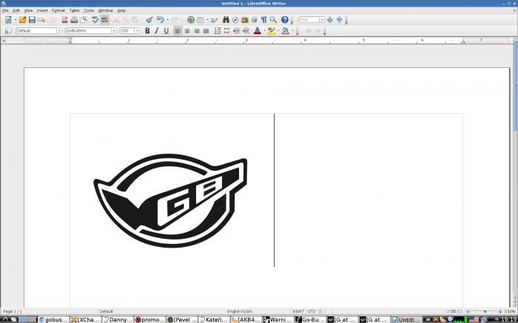Image resolution: width=518 pixels, height=323 pixels.
Task: Save the document with the floppy icon
Action: 32,20
